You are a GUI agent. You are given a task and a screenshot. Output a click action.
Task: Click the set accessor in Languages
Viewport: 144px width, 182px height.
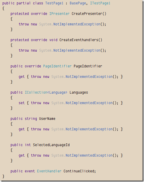pyautogui.click(x=21, y=103)
